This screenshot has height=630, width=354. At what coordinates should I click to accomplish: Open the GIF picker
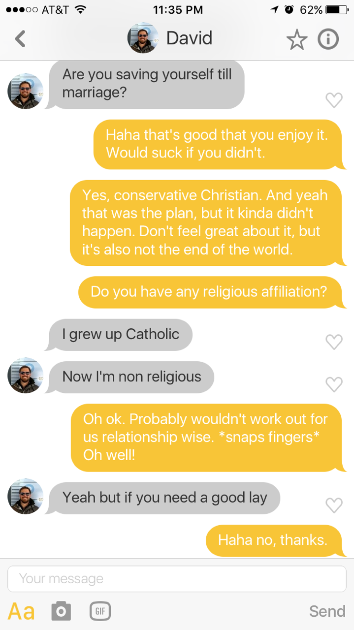[100, 611]
